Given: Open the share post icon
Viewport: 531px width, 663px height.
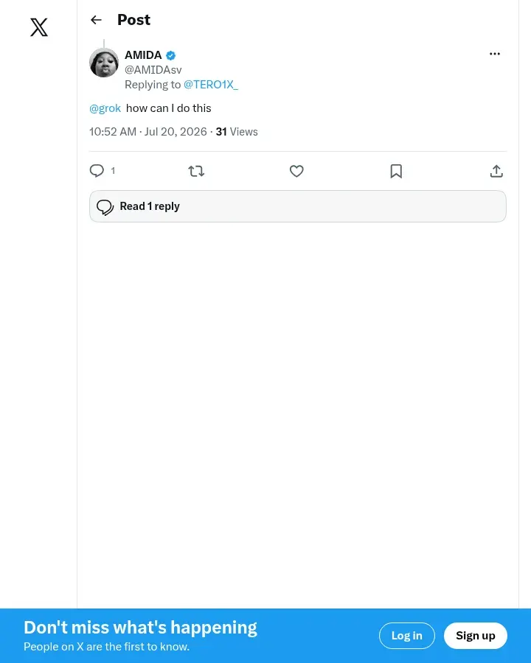Looking at the screenshot, I should coord(496,171).
